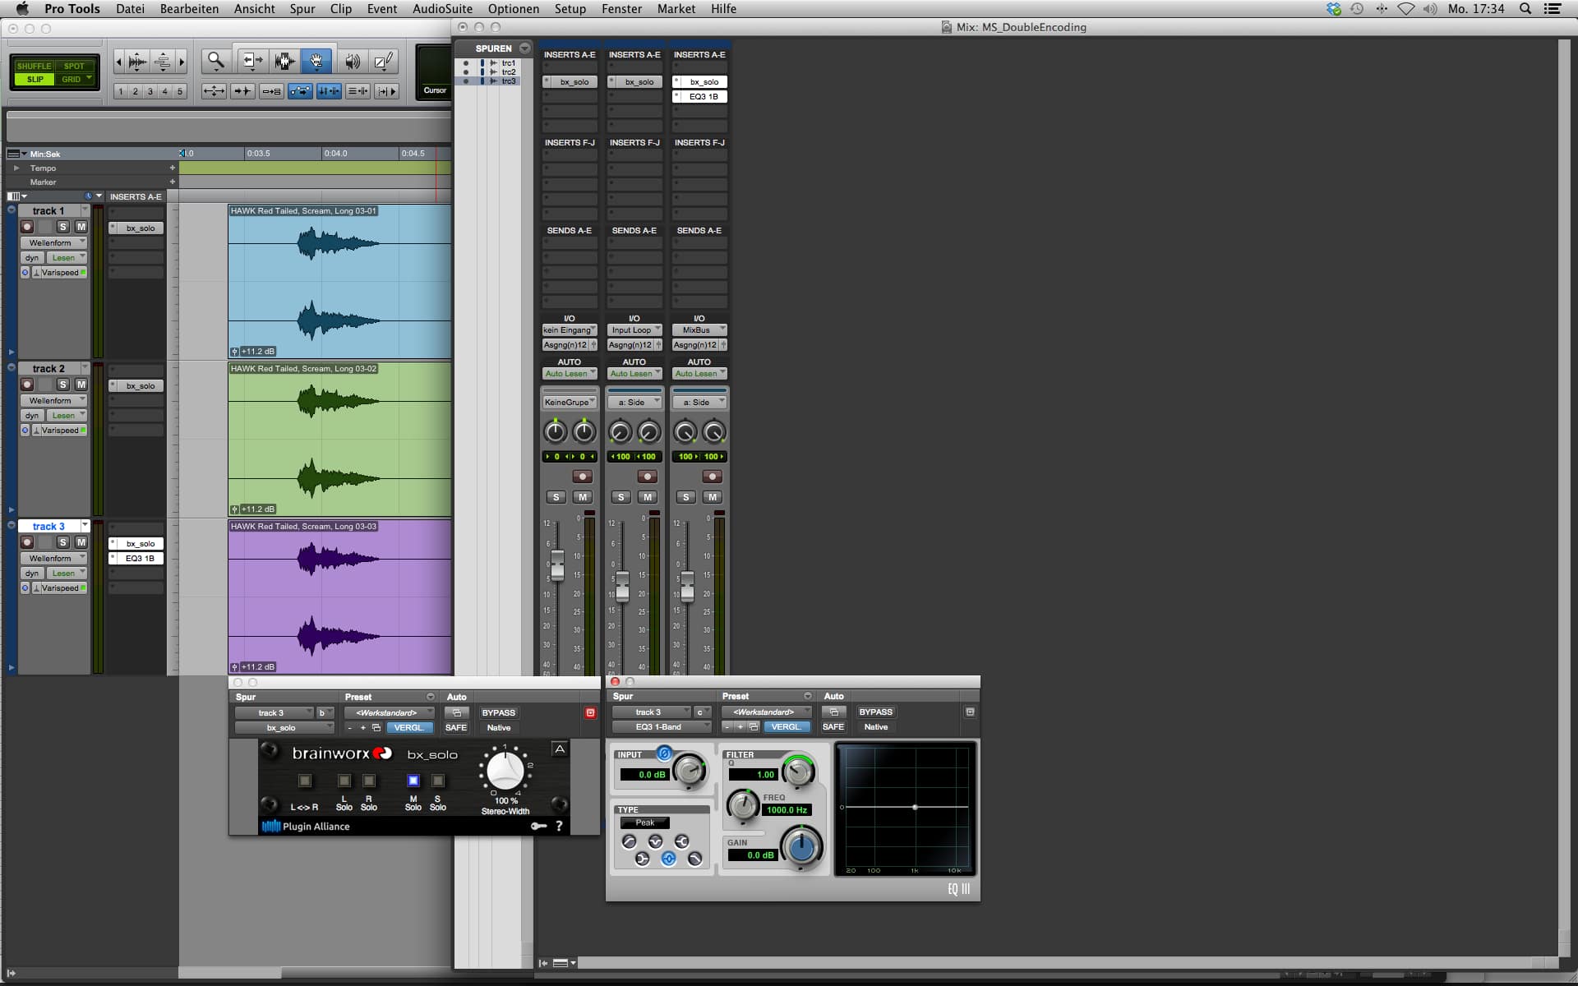Open bx_solo help question mark

pyautogui.click(x=559, y=826)
